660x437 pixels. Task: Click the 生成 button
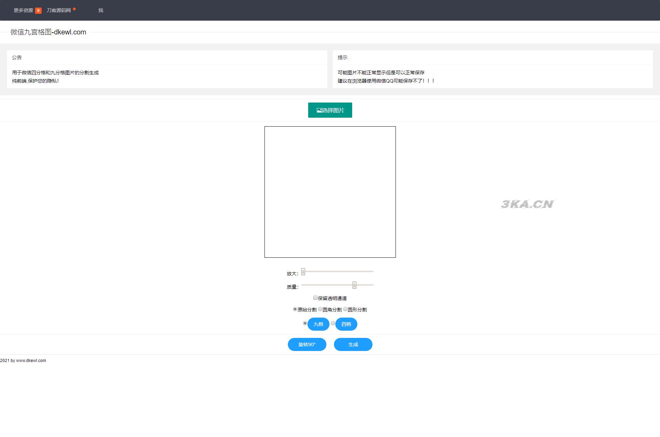(x=353, y=344)
